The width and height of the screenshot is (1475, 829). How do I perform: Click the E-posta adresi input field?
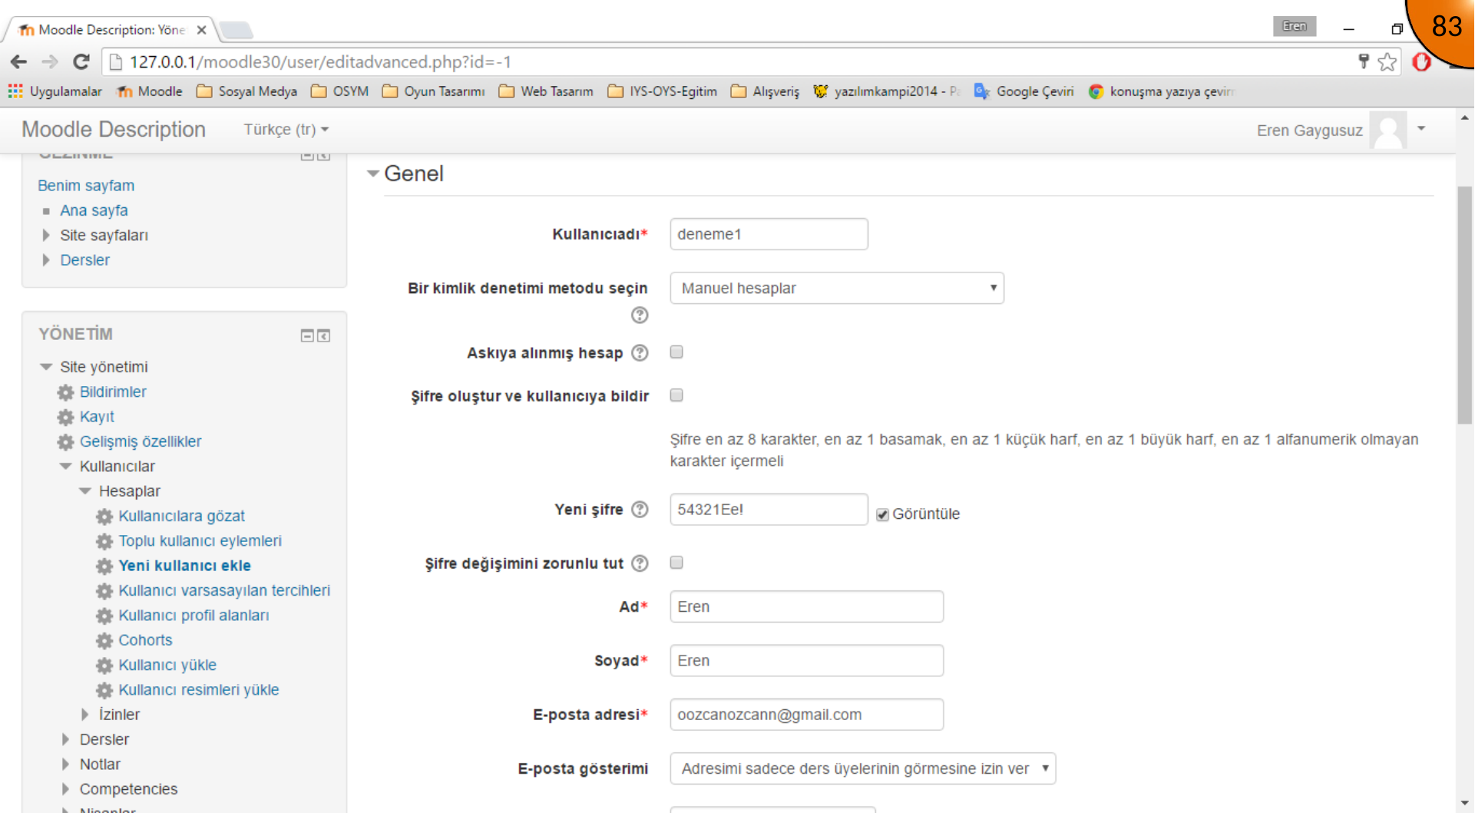pyautogui.click(x=806, y=715)
